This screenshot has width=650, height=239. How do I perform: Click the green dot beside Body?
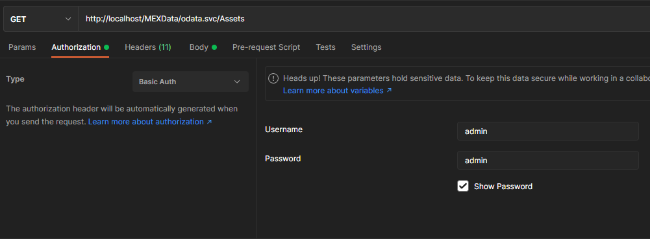[x=214, y=47]
